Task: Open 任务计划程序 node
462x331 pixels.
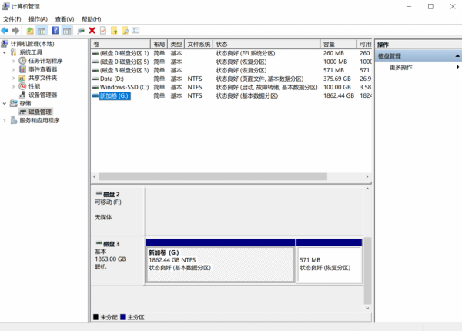Action: (x=45, y=61)
